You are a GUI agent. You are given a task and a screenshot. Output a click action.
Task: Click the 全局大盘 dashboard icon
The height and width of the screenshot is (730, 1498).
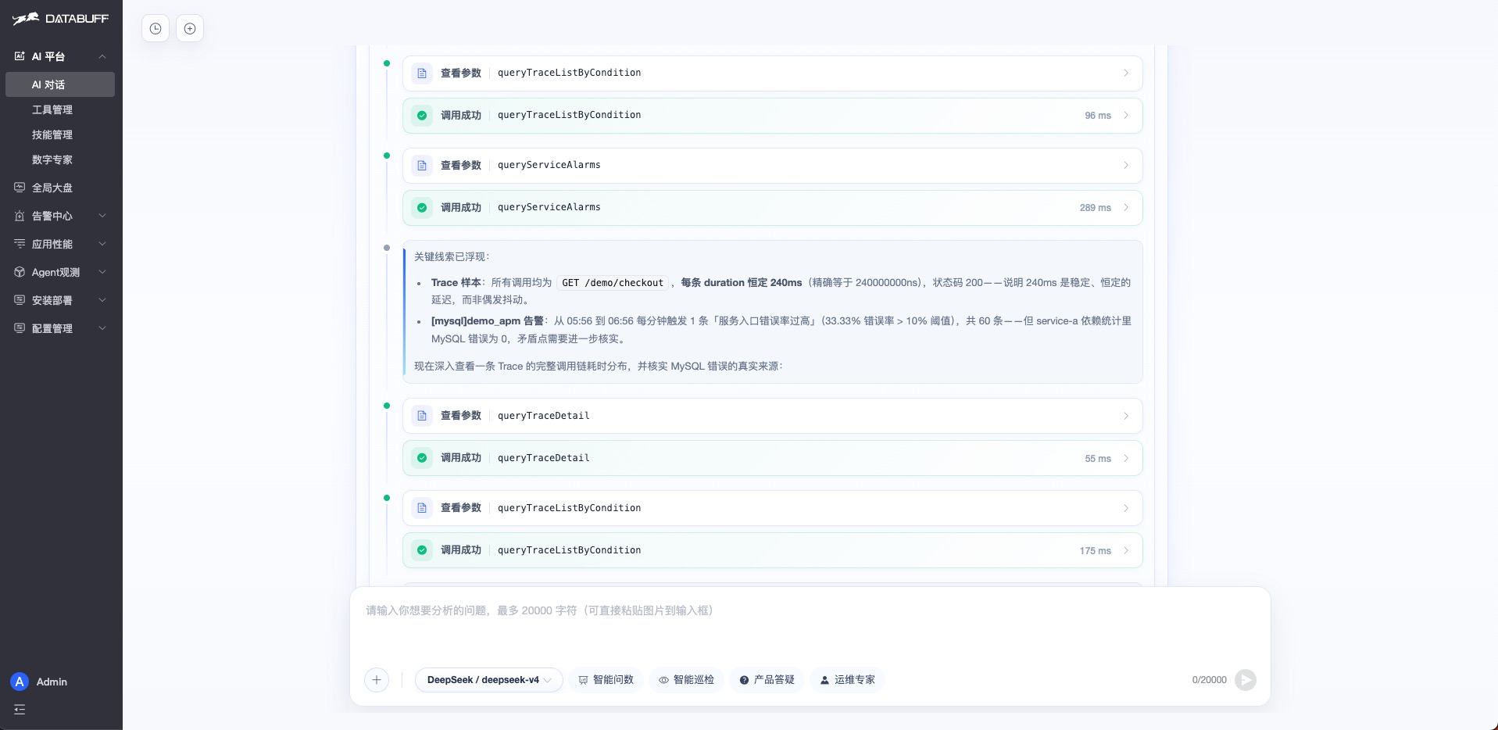(20, 188)
